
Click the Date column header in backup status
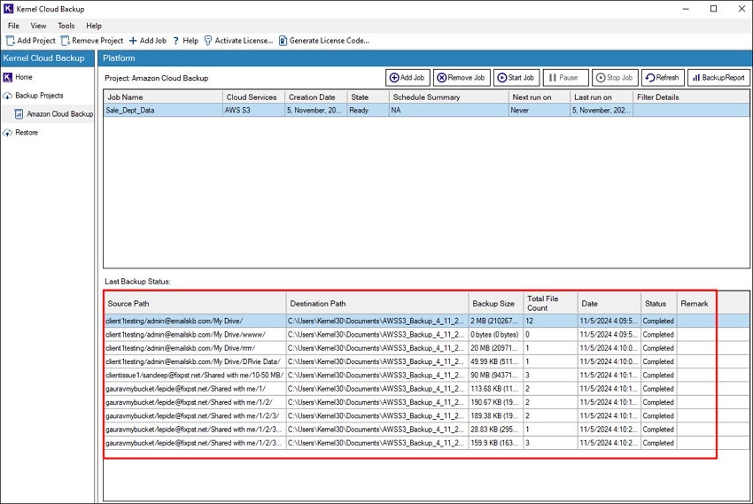(x=609, y=303)
